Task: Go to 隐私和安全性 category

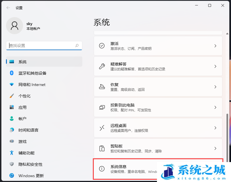Action: [x=44, y=164]
